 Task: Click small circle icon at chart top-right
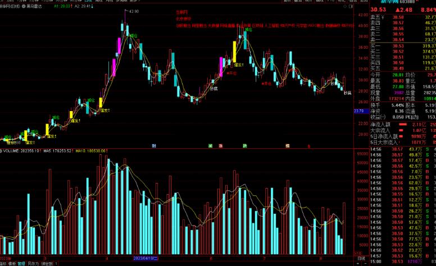pos(346,6)
